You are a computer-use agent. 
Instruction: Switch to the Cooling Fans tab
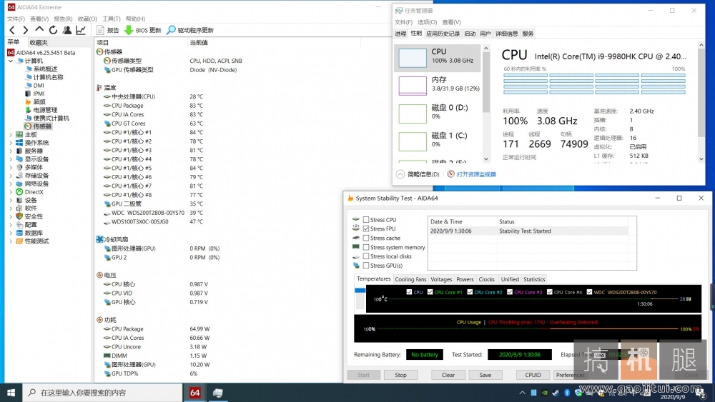410,279
